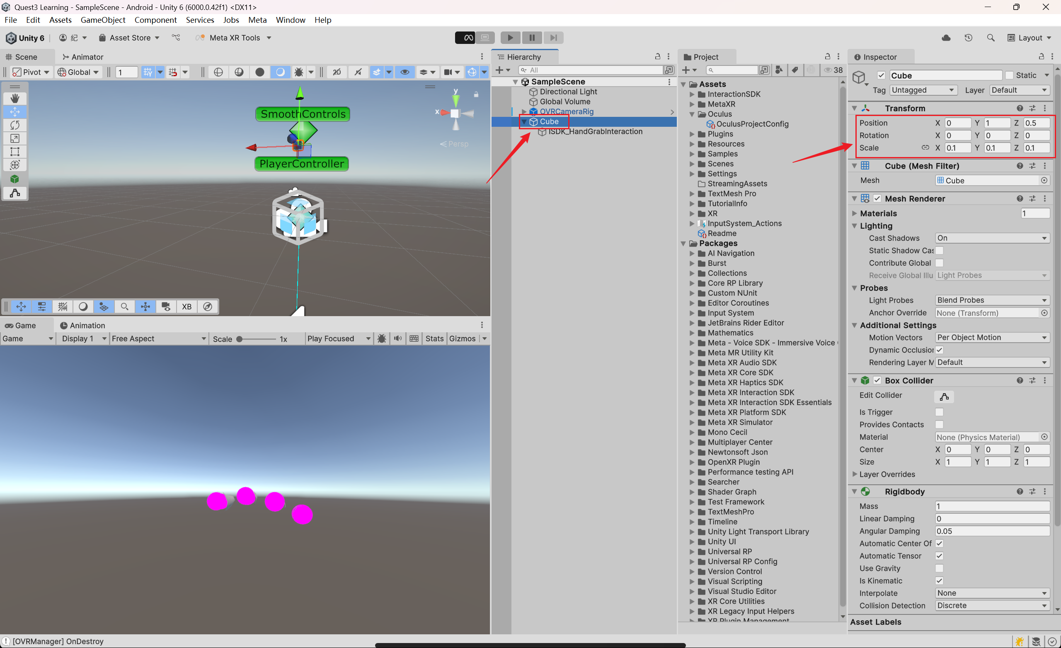The image size is (1061, 648).
Task: Switch to the Animation tab
Action: pos(82,326)
